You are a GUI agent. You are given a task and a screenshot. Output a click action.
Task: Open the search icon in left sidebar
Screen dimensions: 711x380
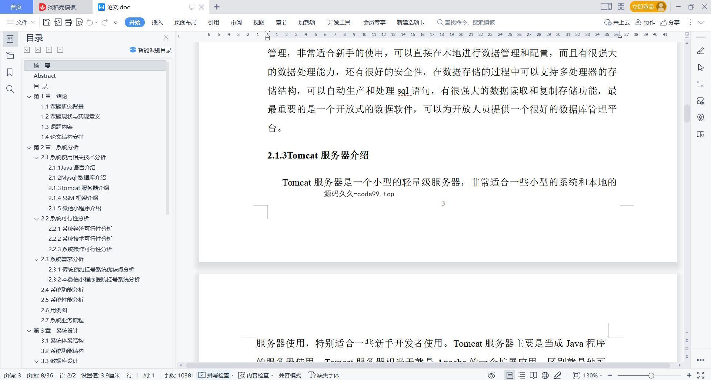(x=10, y=89)
